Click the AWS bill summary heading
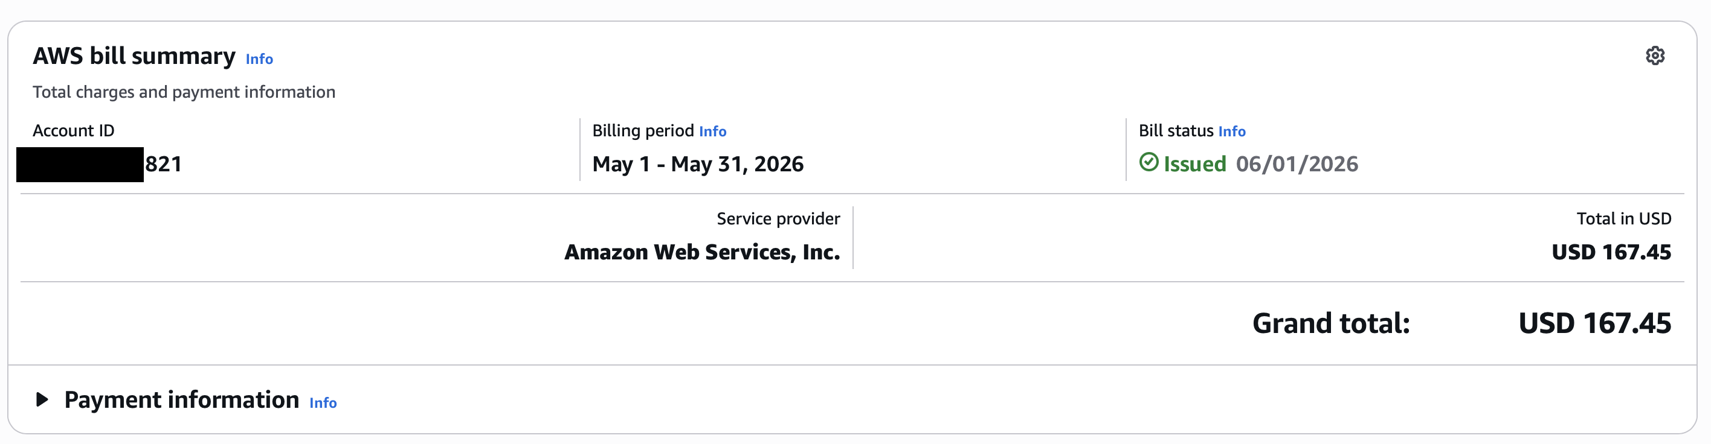1711x444 pixels. pyautogui.click(x=134, y=57)
